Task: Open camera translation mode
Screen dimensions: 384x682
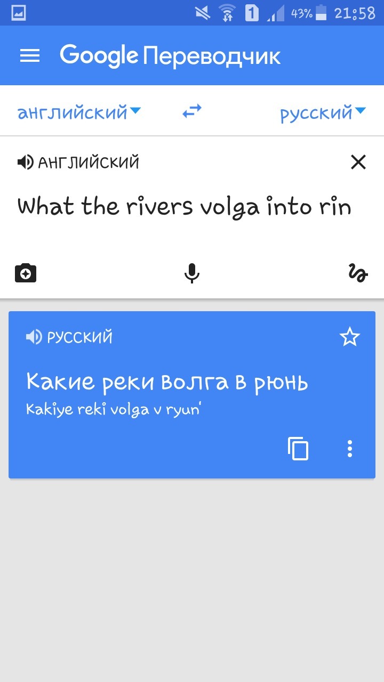Action: tap(26, 273)
